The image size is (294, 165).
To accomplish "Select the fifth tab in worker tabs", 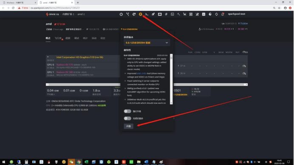I will click(x=85, y=38).
